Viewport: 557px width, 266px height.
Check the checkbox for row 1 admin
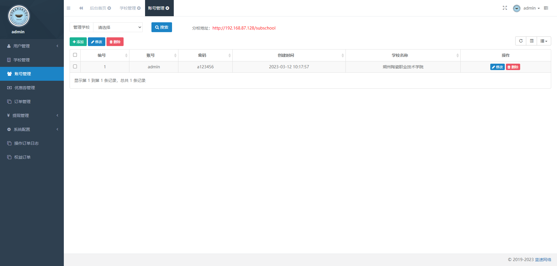point(75,67)
